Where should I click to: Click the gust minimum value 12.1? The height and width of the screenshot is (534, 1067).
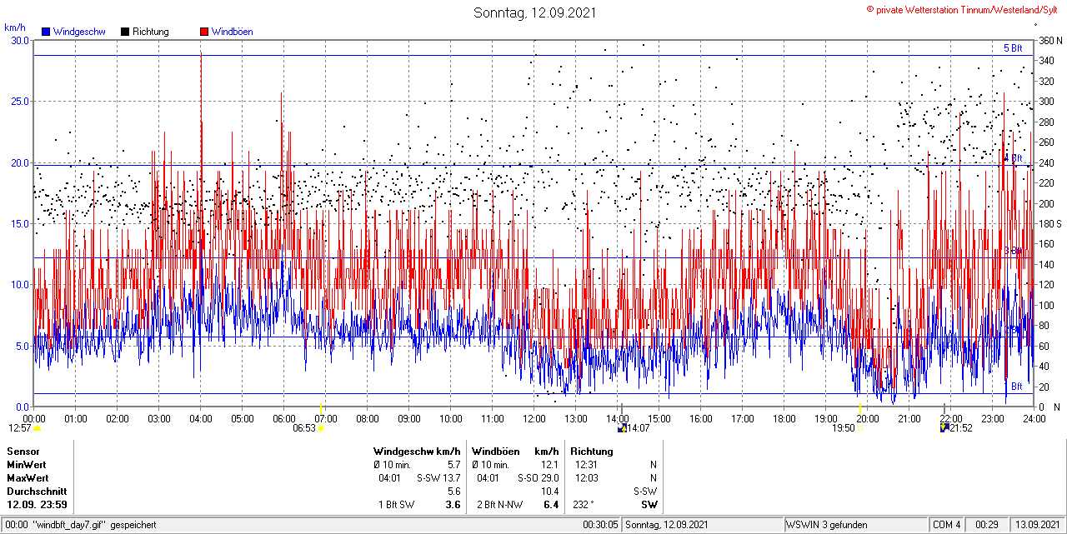pos(549,465)
